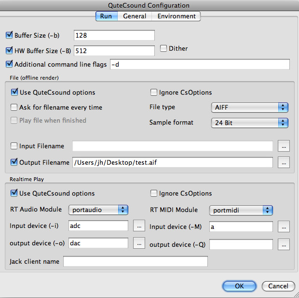Click the empty Input Filename text field
The image size is (299, 298).
(173, 146)
